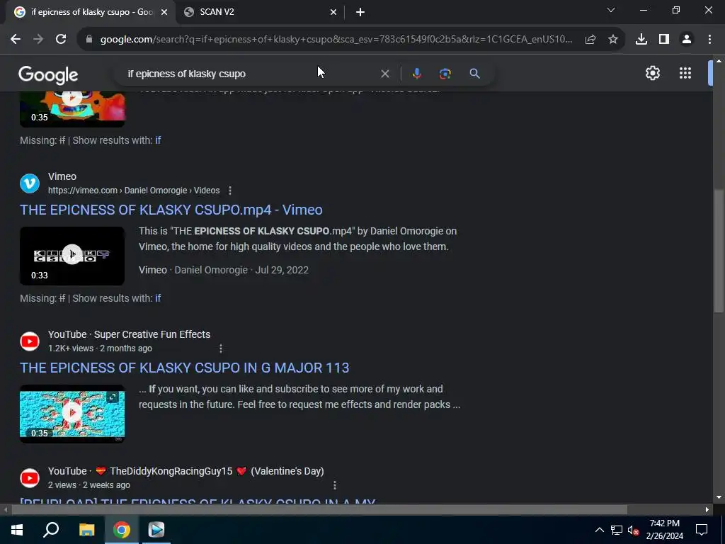Open Chrome three-dot menu
Screen dimensions: 725x544
709,40
